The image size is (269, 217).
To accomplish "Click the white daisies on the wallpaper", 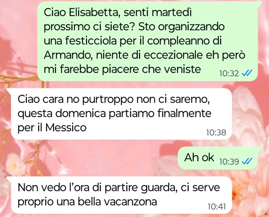I will [15, 165].
